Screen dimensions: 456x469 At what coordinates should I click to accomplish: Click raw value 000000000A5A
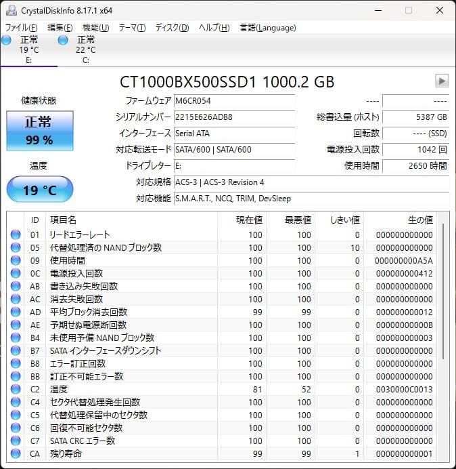click(x=403, y=260)
